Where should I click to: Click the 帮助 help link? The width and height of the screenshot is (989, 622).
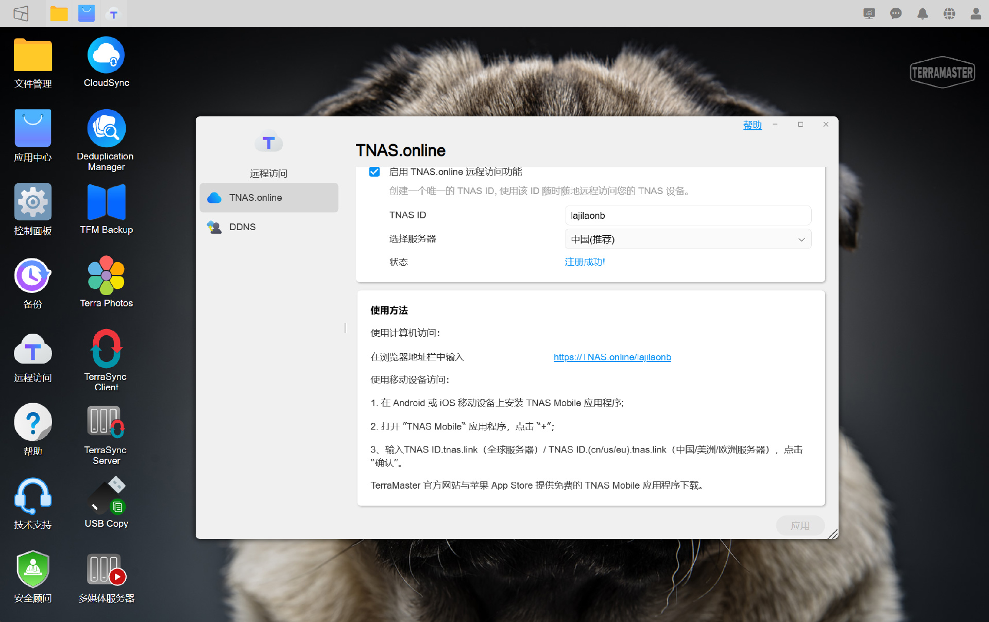(752, 125)
